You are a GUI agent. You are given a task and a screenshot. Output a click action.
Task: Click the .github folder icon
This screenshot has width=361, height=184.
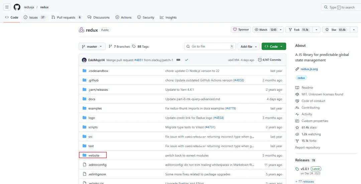point(84,80)
